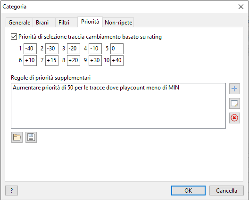This screenshot has width=249, height=203.
Task: Select the Filtri tab
Action: point(64,23)
